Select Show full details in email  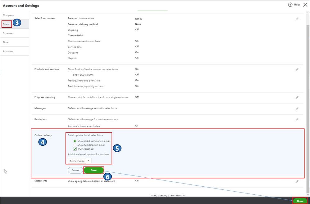coord(75,145)
